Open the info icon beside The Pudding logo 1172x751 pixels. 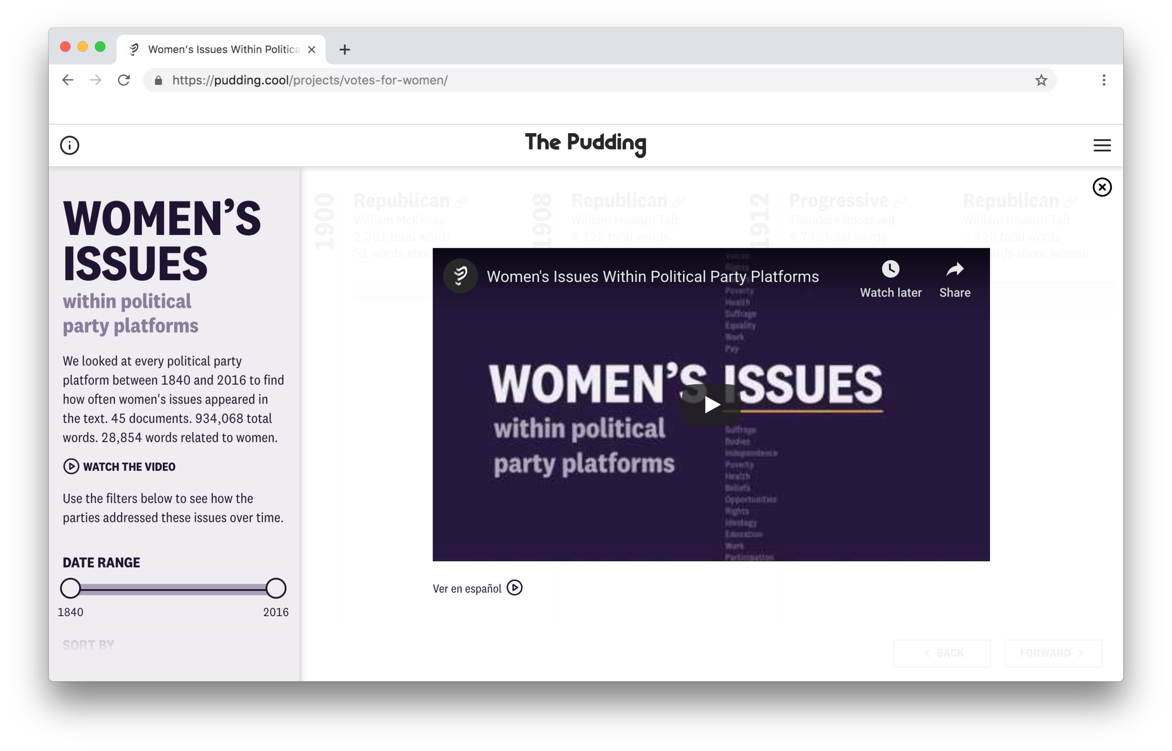point(69,145)
